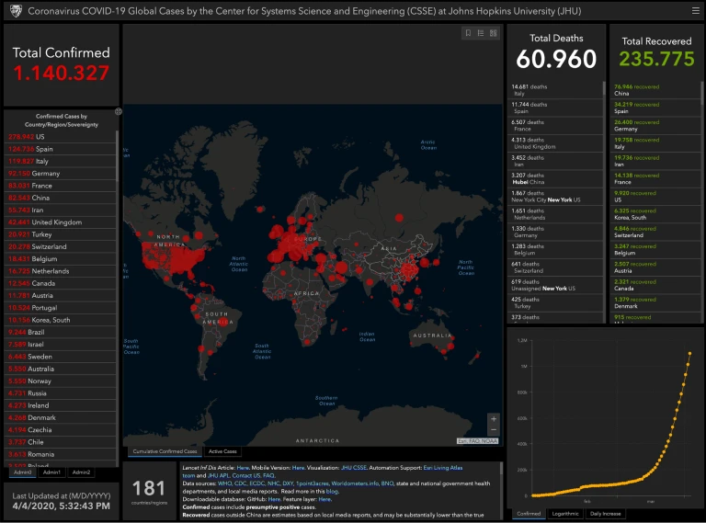Viewport: 706px width, 523px height.
Task: Switch to the Admin2 tab
Action: click(x=81, y=472)
